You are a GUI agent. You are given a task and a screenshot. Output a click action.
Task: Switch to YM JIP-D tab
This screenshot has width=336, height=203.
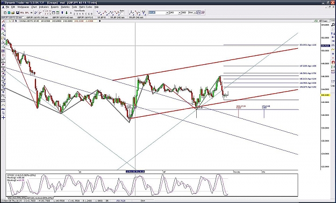[x=102, y=17]
